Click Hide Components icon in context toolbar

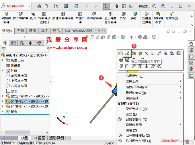coord(146,53)
